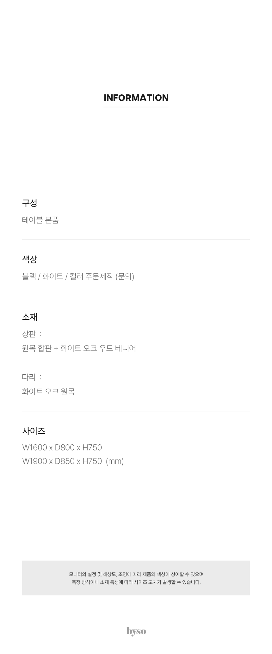Click the 테이블 본품 text
272x654 pixels.
(x=40, y=220)
